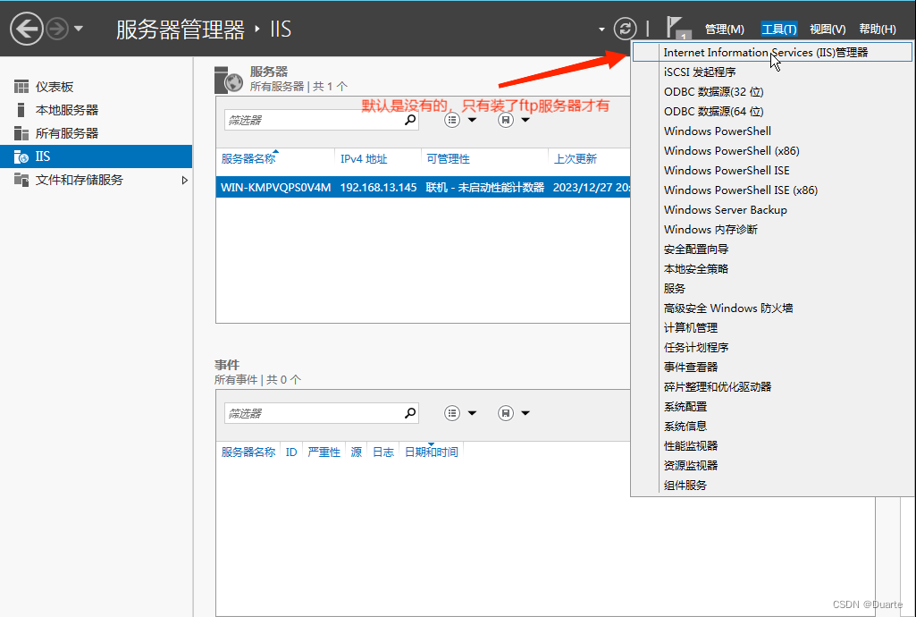Open the 视图(V) menu
Viewport: 916px width, 617px height.
828,30
